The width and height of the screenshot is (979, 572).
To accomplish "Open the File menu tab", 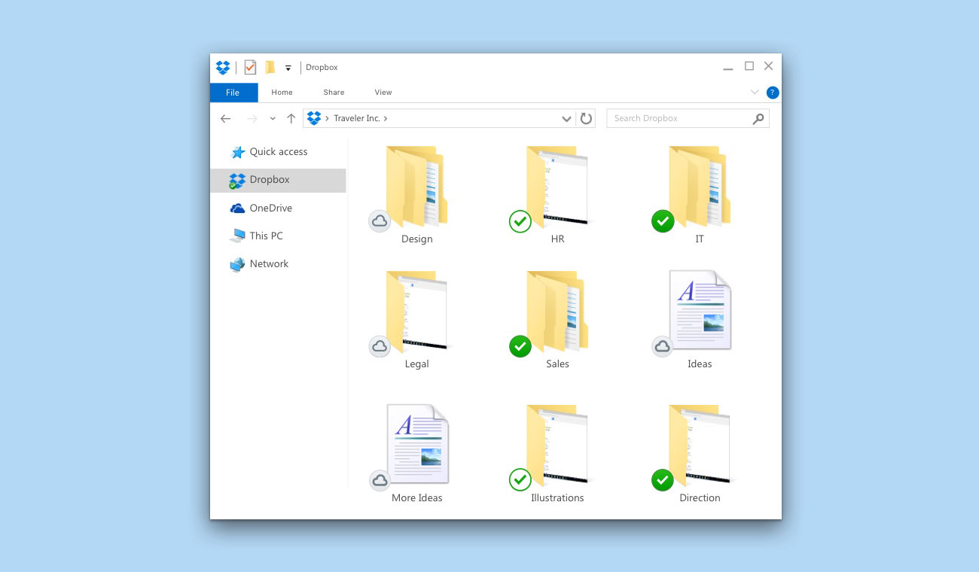I will (233, 93).
